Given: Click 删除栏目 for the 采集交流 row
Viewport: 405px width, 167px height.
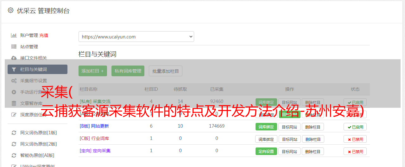Looking at the screenshot, I should (313, 102).
